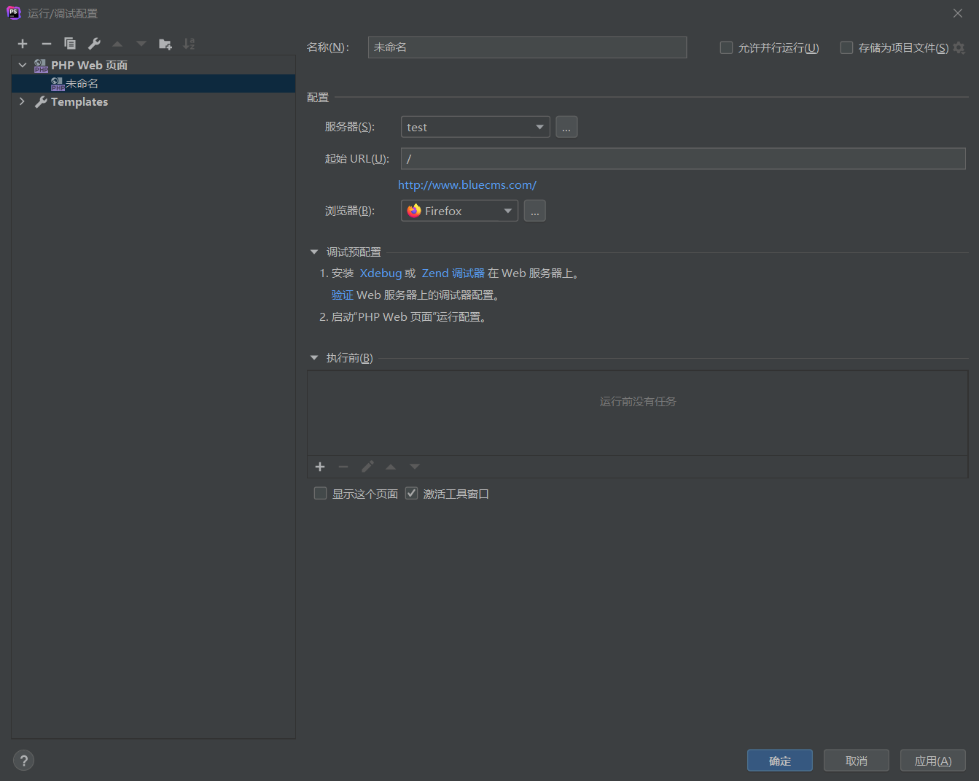
Task: Edit templates with the wrench icon
Action: coord(94,44)
